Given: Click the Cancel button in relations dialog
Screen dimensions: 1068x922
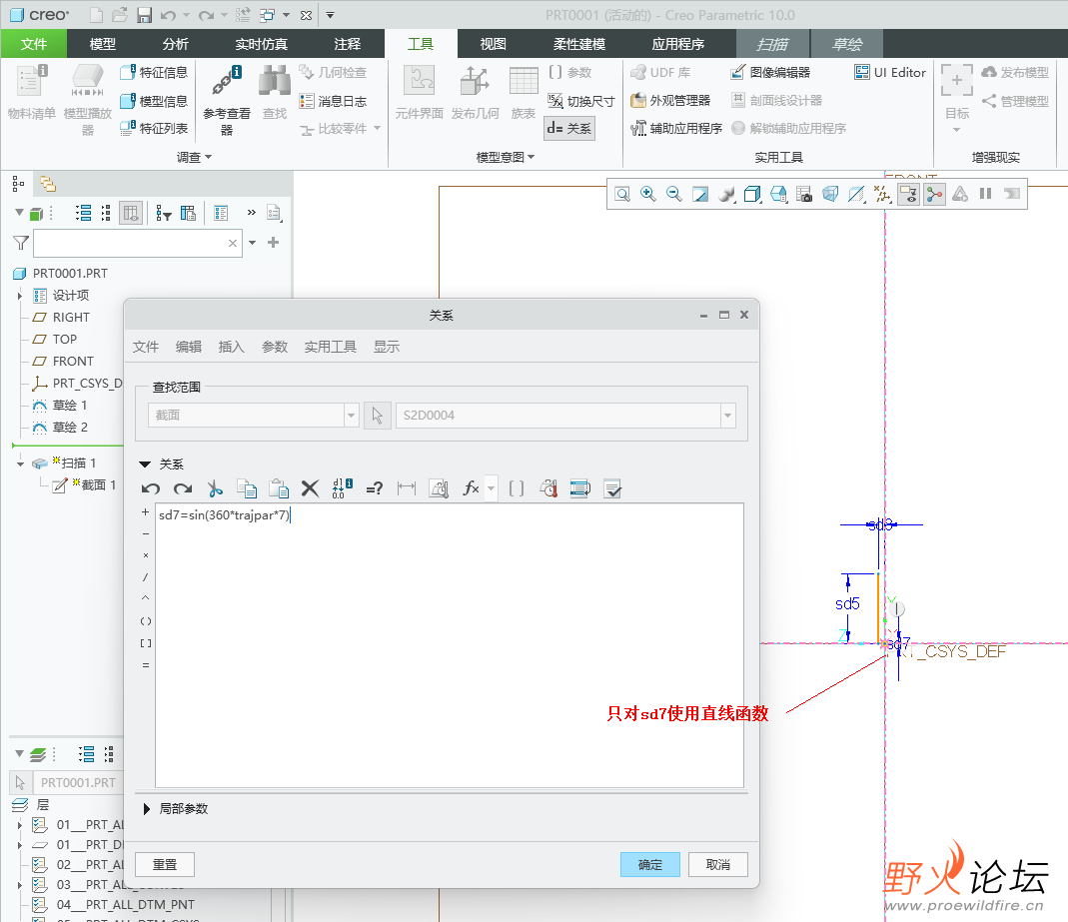Looking at the screenshot, I should point(718,864).
